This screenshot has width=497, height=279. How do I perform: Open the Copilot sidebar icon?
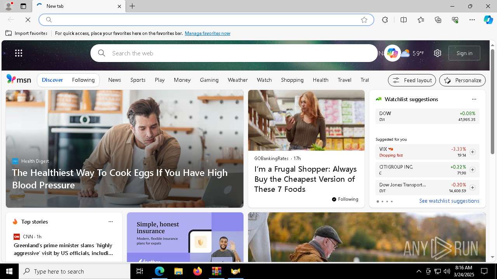point(488,20)
